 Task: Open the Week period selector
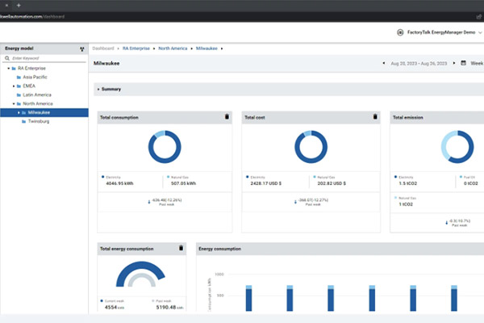(477, 63)
